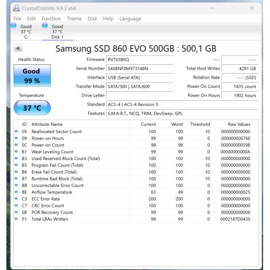Screen dimensions: 270x270
Task: Click raw value 0000000076E
Action: pyautogui.click(x=236, y=138)
